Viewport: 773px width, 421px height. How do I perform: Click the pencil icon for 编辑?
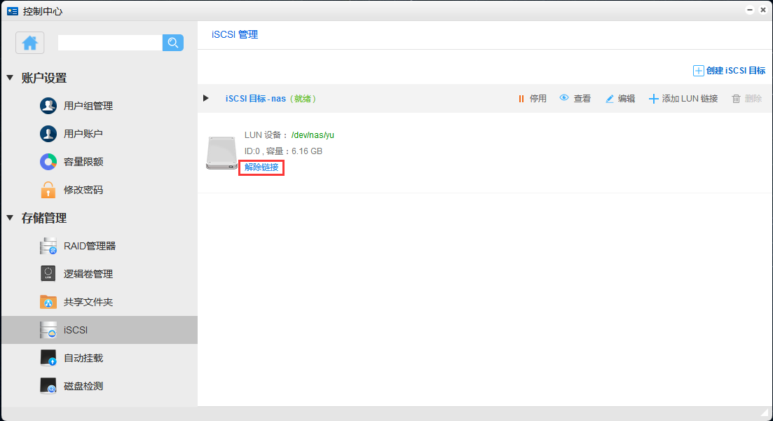(x=609, y=99)
